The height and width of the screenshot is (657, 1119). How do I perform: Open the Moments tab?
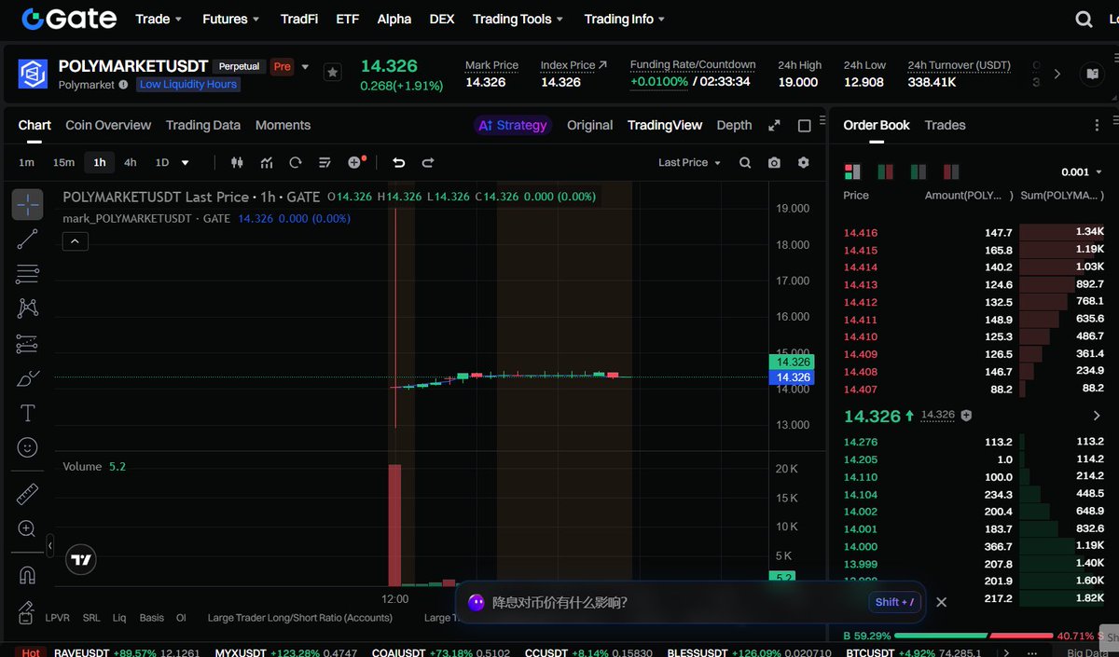point(283,125)
